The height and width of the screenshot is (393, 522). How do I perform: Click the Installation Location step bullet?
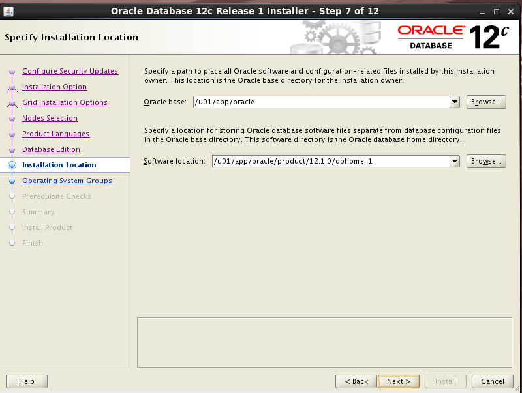click(12, 166)
